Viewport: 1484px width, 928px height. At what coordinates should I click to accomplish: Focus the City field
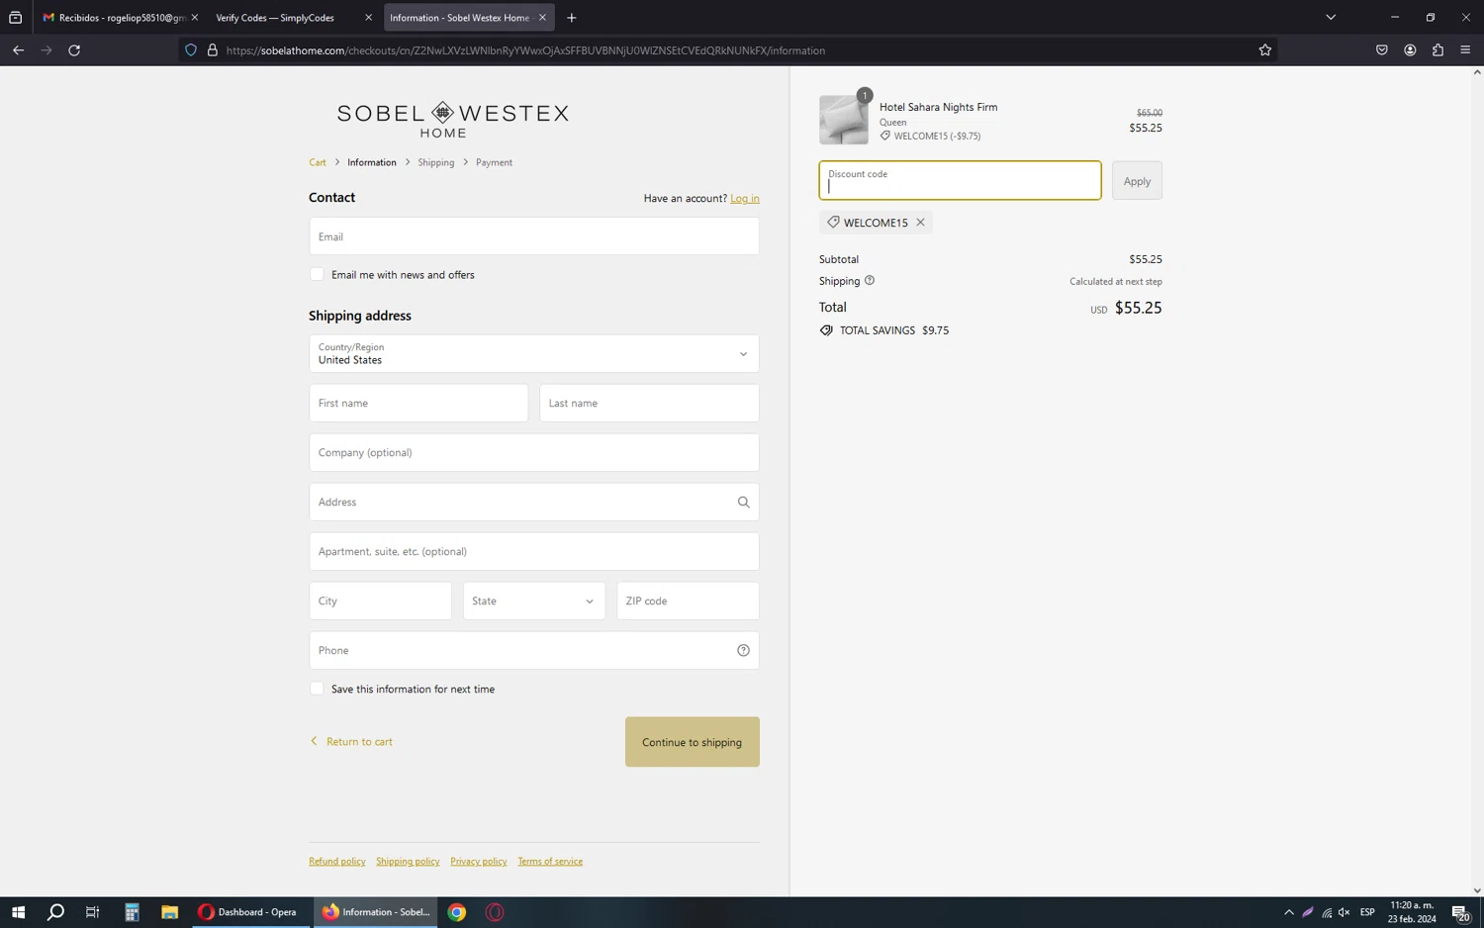click(x=380, y=602)
